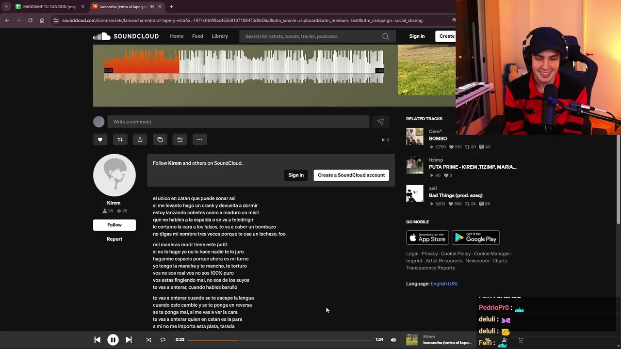Send comment with paper plane icon

tap(380, 122)
